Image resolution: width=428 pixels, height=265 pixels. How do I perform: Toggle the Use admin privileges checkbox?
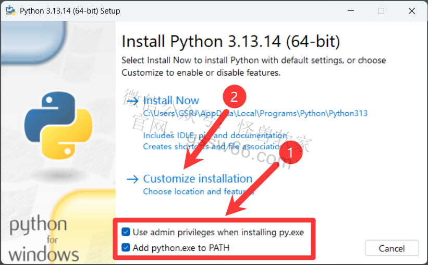pos(126,232)
